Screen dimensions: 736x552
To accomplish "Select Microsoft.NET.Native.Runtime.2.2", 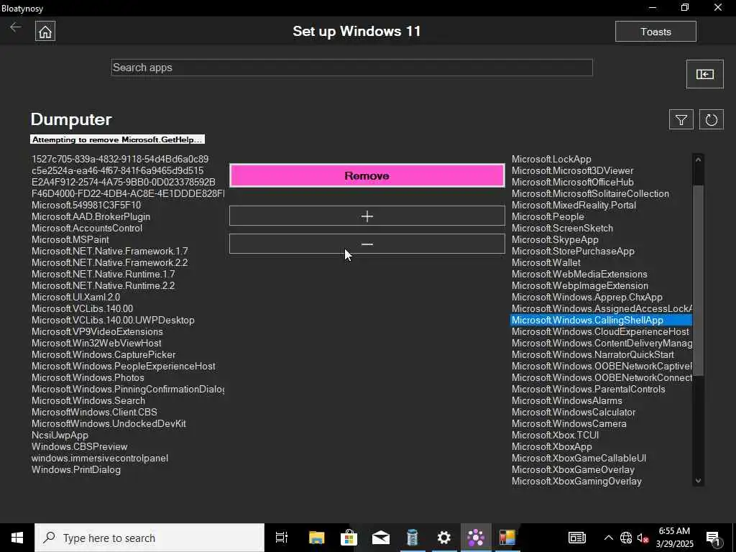I will [103, 286].
